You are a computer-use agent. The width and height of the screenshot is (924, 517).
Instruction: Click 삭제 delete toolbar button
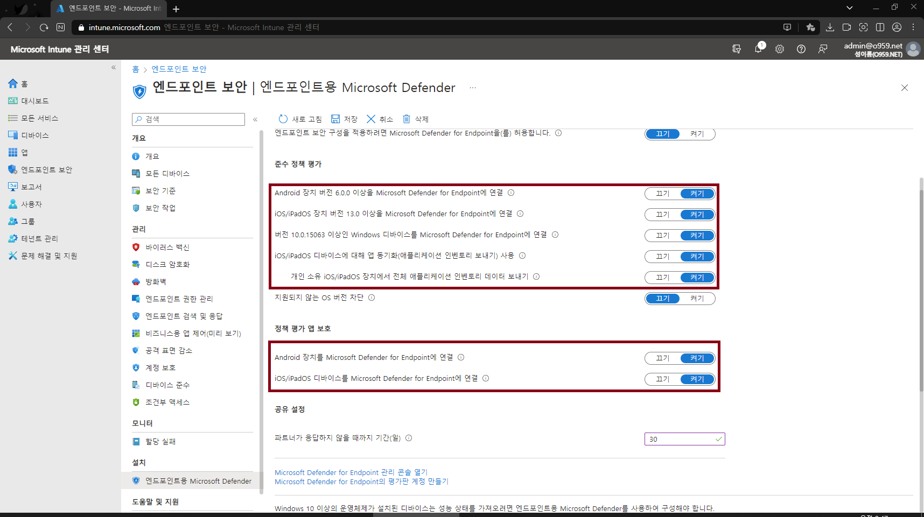tap(415, 119)
